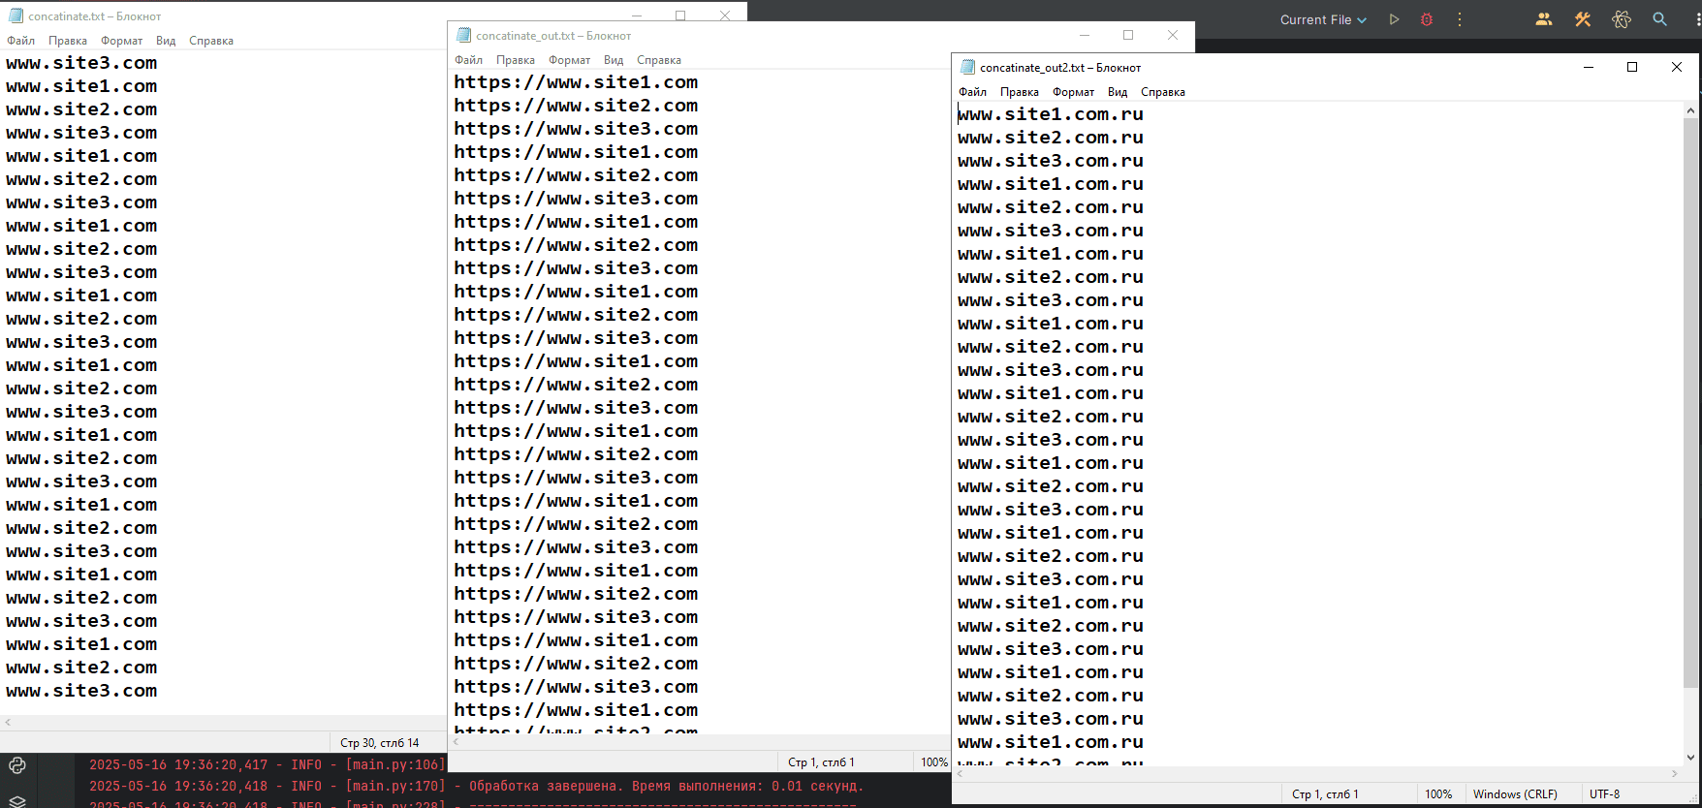This screenshot has width=1702, height=808.
Task: Open Формат menu in concatinate_out2.txt window
Action: 1074,92
